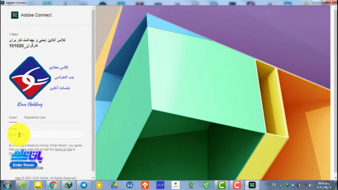338x190 pixels.
Task: Open the Terms of Use link
Action: point(63,149)
